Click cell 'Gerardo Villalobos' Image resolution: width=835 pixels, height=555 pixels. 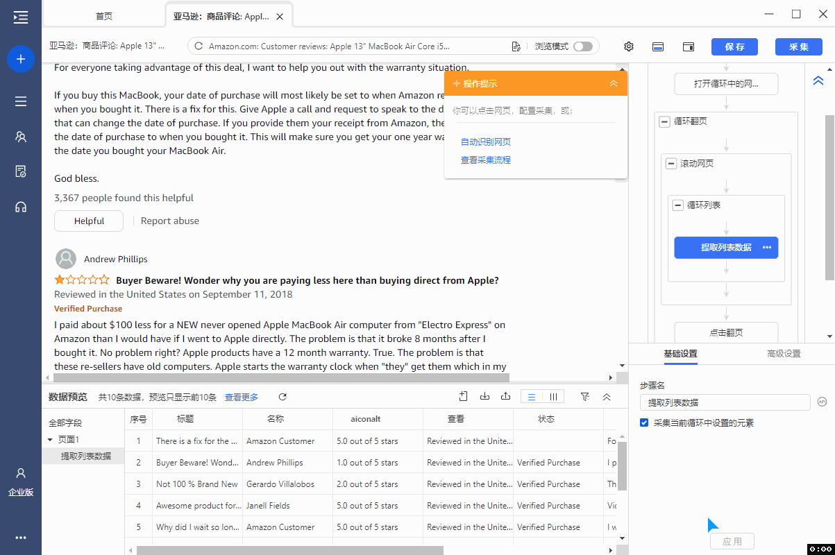click(x=281, y=484)
